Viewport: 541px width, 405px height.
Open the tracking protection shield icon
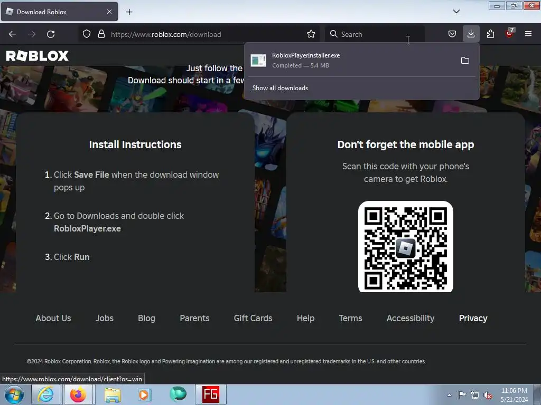87,34
